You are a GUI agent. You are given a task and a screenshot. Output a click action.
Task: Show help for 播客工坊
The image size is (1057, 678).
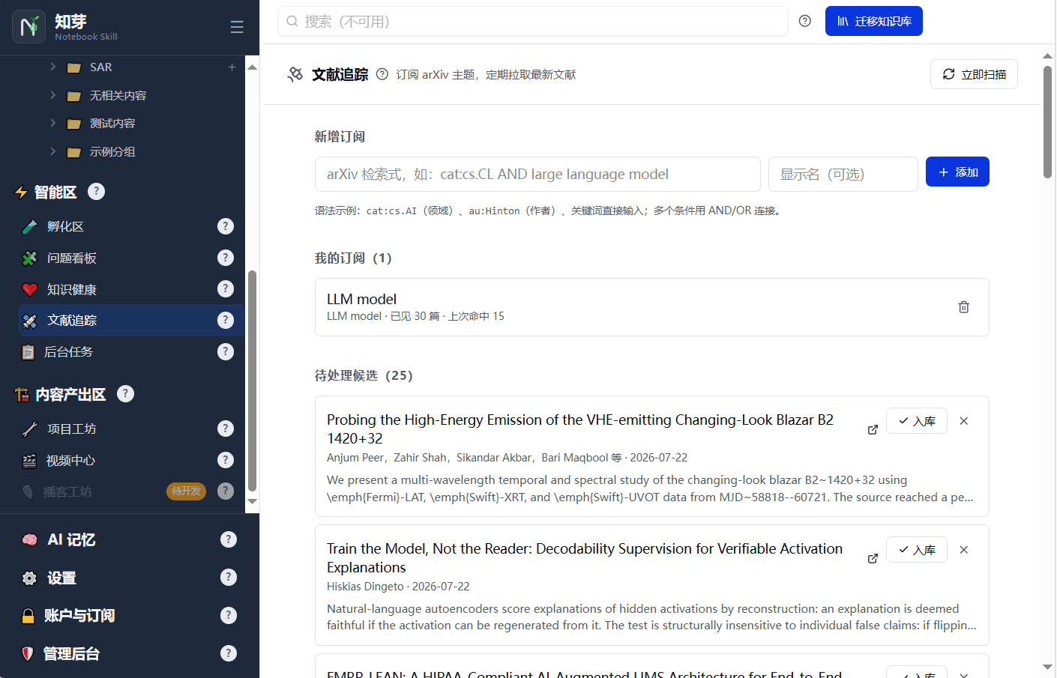coord(226,491)
